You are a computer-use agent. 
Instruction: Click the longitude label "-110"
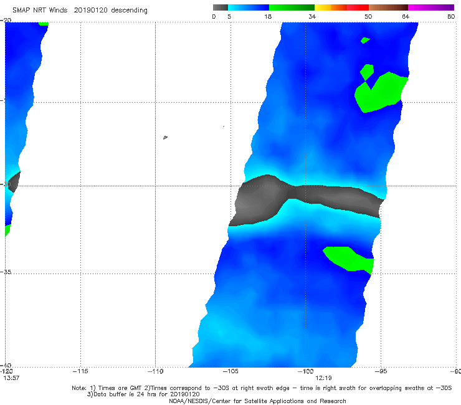tap(155, 371)
